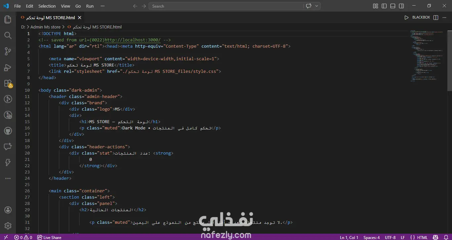The image size is (452, 240).
Task: Click the <div class="logo">MS</div> line
Action: pyautogui.click(x=102, y=109)
